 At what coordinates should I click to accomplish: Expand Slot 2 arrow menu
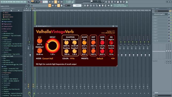pos(153,17)
